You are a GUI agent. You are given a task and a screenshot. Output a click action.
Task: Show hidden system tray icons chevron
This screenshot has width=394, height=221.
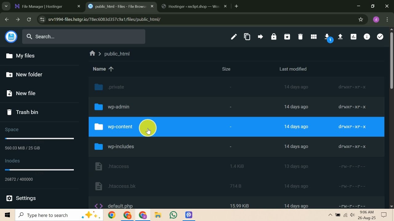tap(330, 215)
